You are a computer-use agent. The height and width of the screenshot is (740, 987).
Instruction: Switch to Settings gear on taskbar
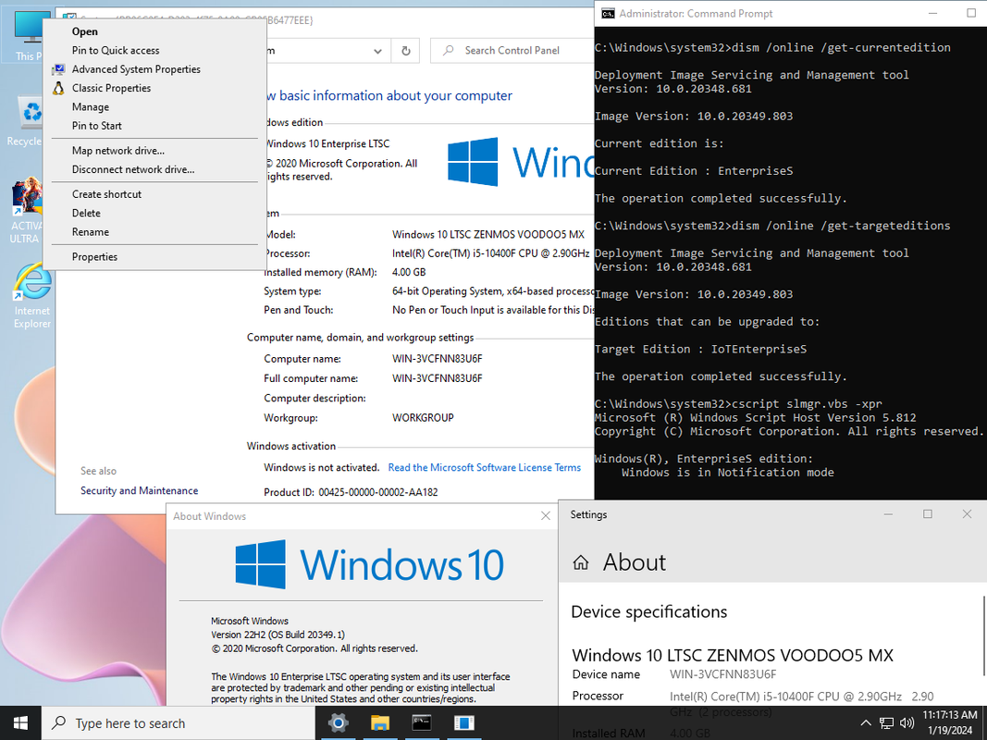pos(338,723)
